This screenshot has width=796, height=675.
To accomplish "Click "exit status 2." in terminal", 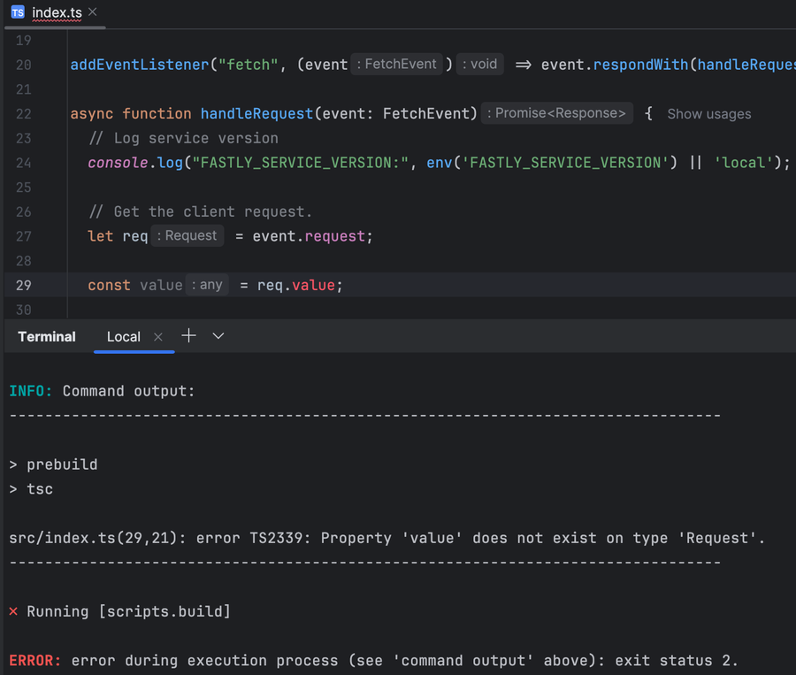I will 677,661.
